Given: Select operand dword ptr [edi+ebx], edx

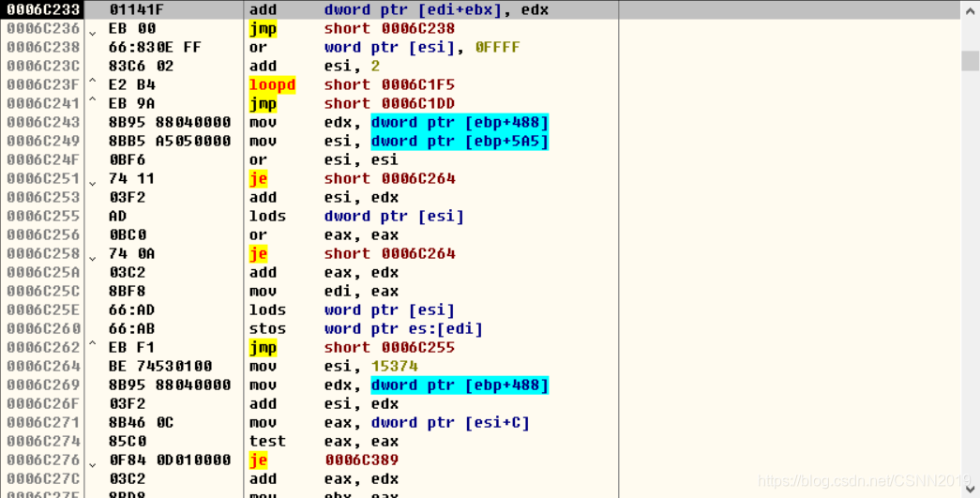Looking at the screenshot, I should point(436,10).
